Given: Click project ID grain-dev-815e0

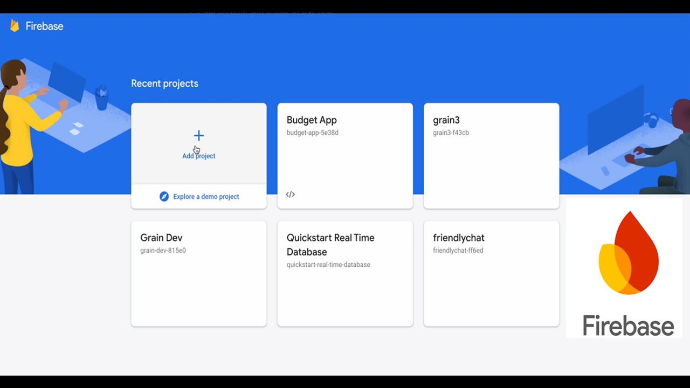Looking at the screenshot, I should pyautogui.click(x=163, y=251).
